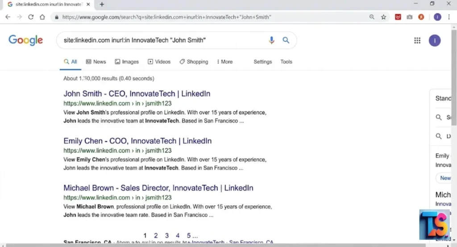Viewport: 457px width, 247px height.
Task: Open a new browser tab
Action: (102, 4)
